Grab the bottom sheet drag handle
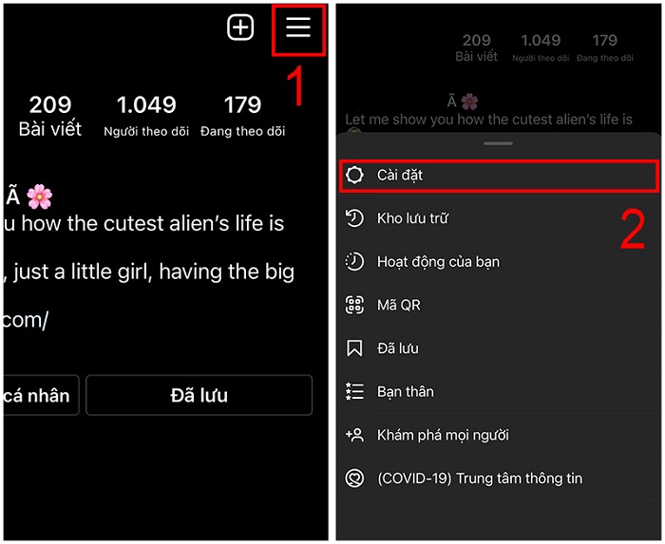 point(499,143)
